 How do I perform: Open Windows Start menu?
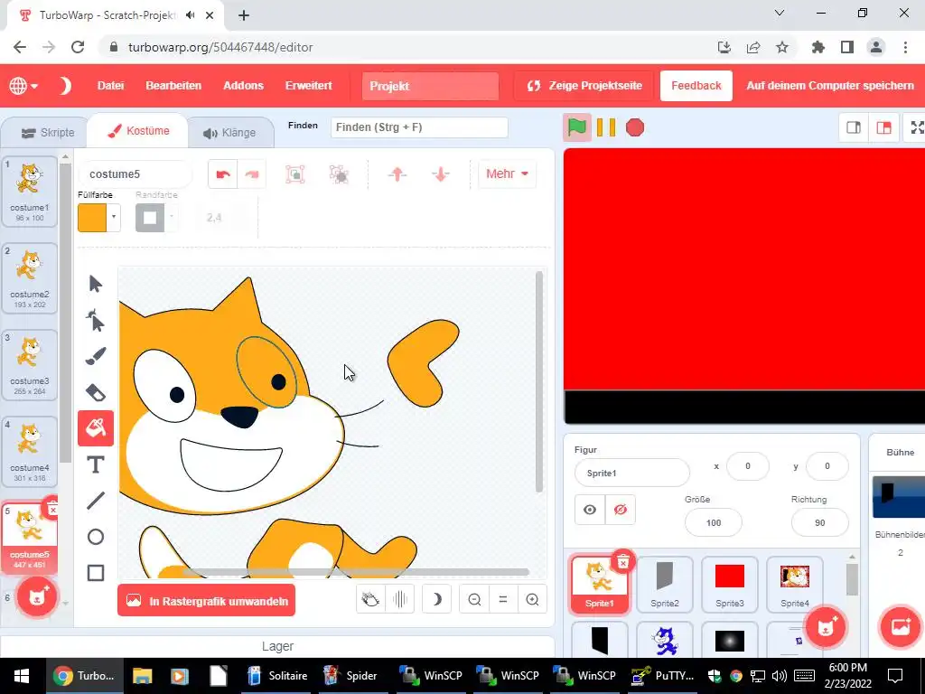pyautogui.click(x=22, y=676)
